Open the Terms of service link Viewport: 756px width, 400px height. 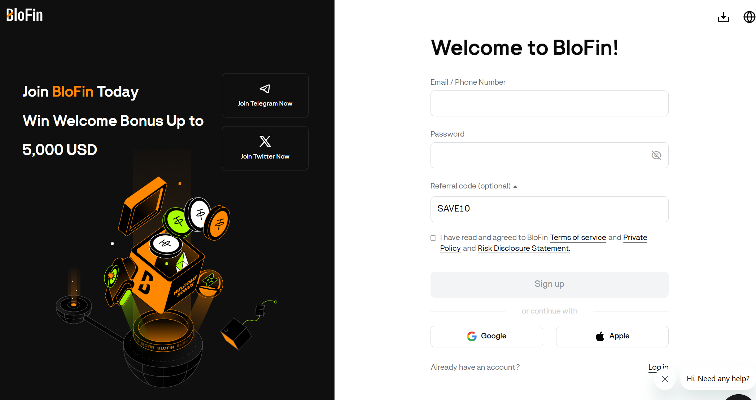point(578,237)
